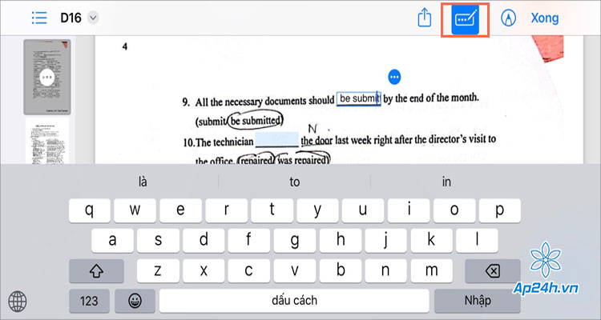Tap the globe language switch key
The height and width of the screenshot is (320, 601).
[x=18, y=302]
